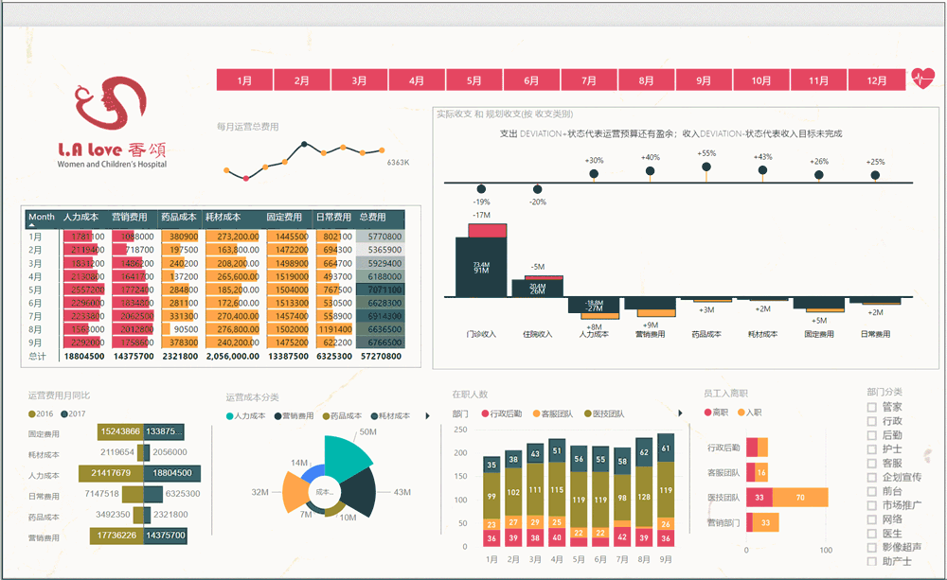This screenshot has height=580, width=947.
Task: Click the red lowest point on line chart
Action: [x=246, y=178]
